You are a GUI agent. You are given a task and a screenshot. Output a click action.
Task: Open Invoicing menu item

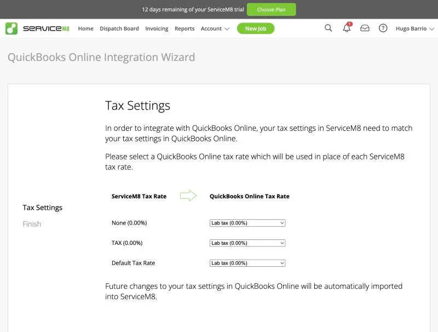point(157,28)
